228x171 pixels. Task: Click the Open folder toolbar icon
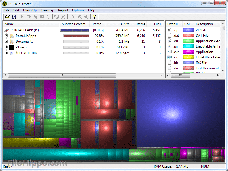point(7,17)
